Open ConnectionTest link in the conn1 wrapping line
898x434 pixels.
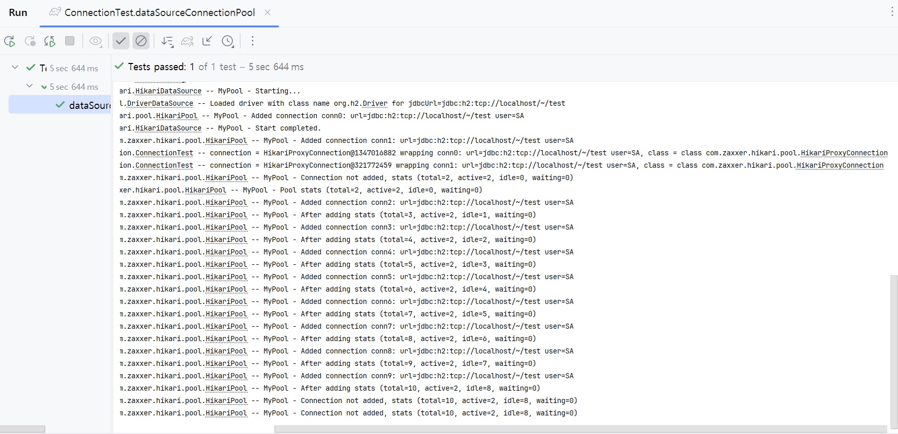point(164,166)
